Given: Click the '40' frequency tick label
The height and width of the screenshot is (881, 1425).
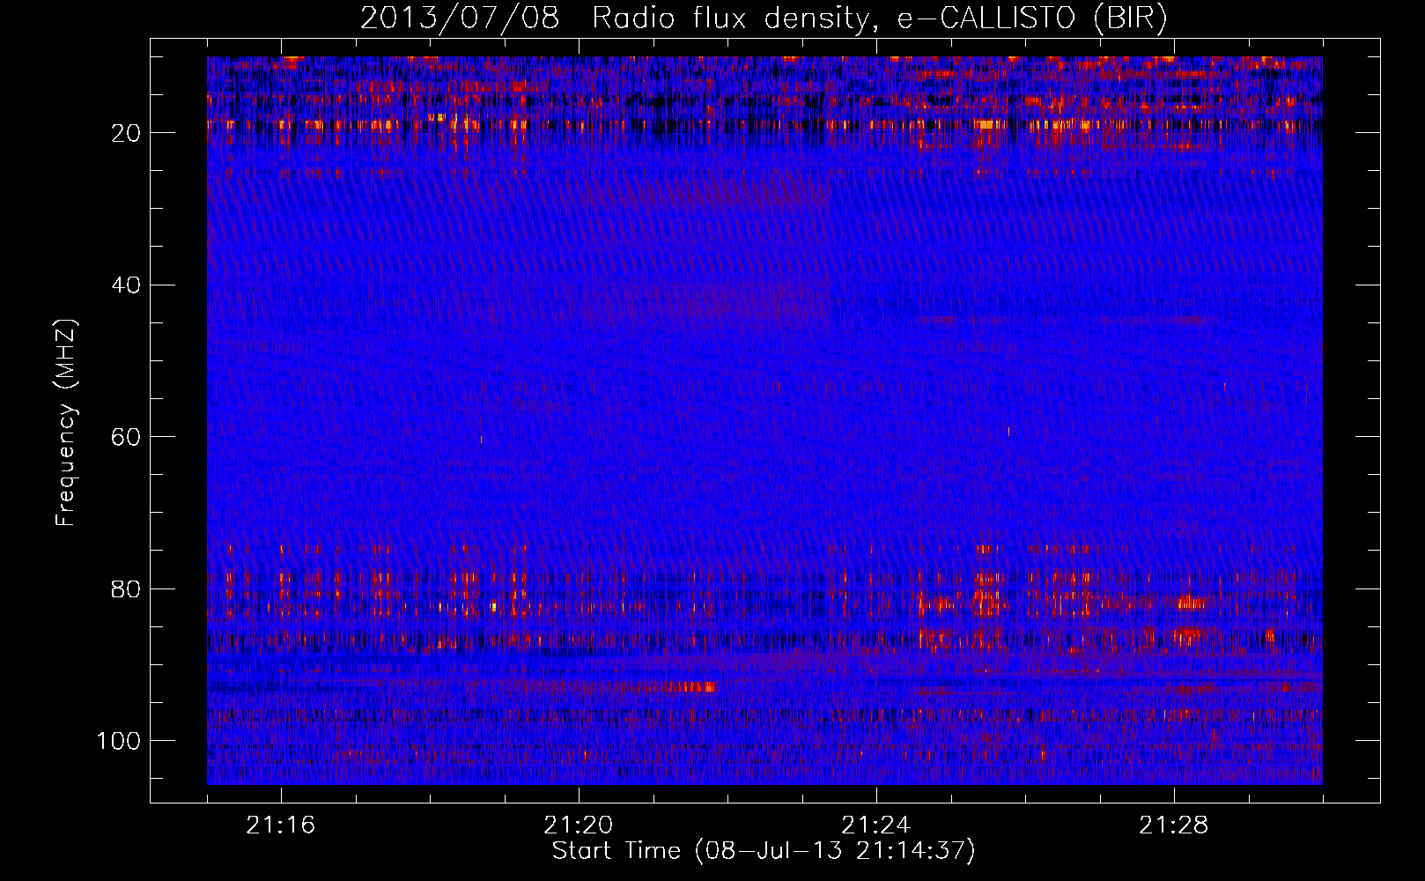Looking at the screenshot, I should [x=126, y=285].
